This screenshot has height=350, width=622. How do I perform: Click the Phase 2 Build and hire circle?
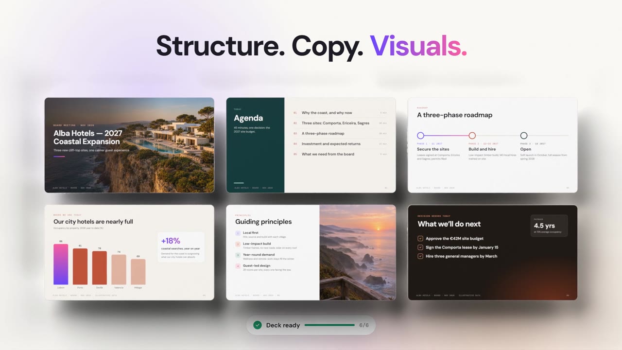[x=472, y=136]
